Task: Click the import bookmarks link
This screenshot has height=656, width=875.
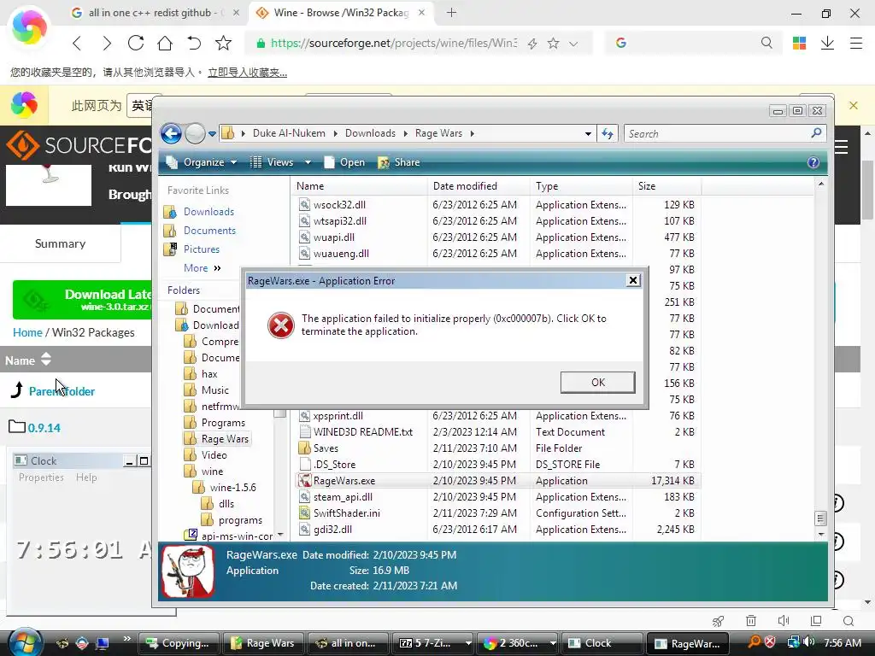Action: (x=247, y=73)
